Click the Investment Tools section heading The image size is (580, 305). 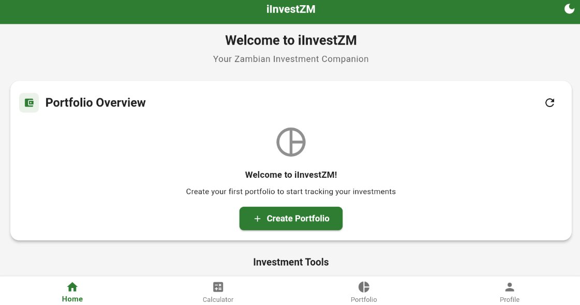pos(291,262)
